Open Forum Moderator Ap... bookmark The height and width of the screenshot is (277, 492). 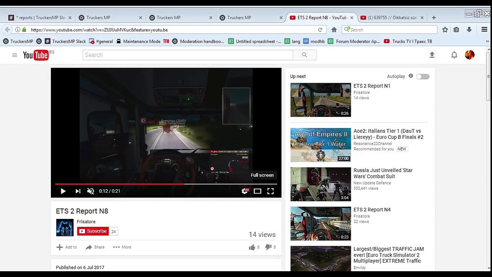click(354, 41)
